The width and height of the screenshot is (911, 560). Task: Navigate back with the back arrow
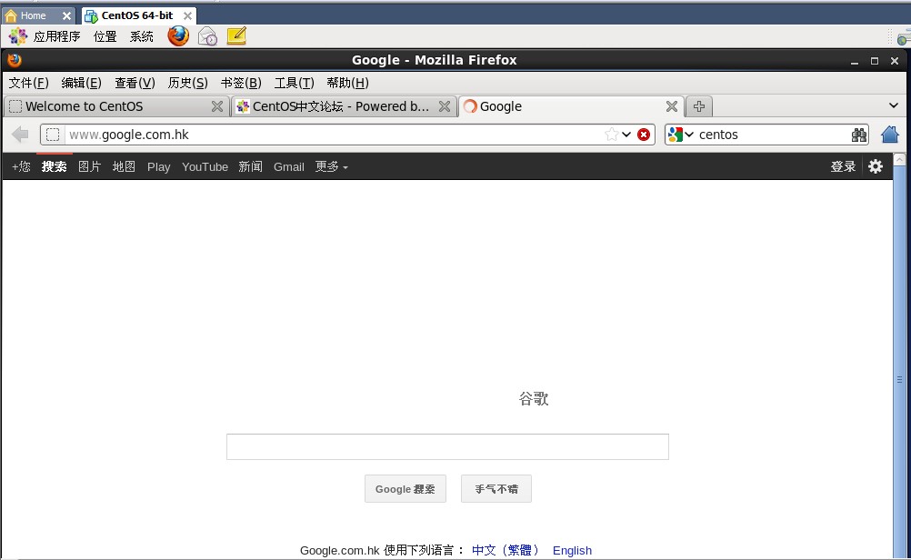click(x=19, y=134)
